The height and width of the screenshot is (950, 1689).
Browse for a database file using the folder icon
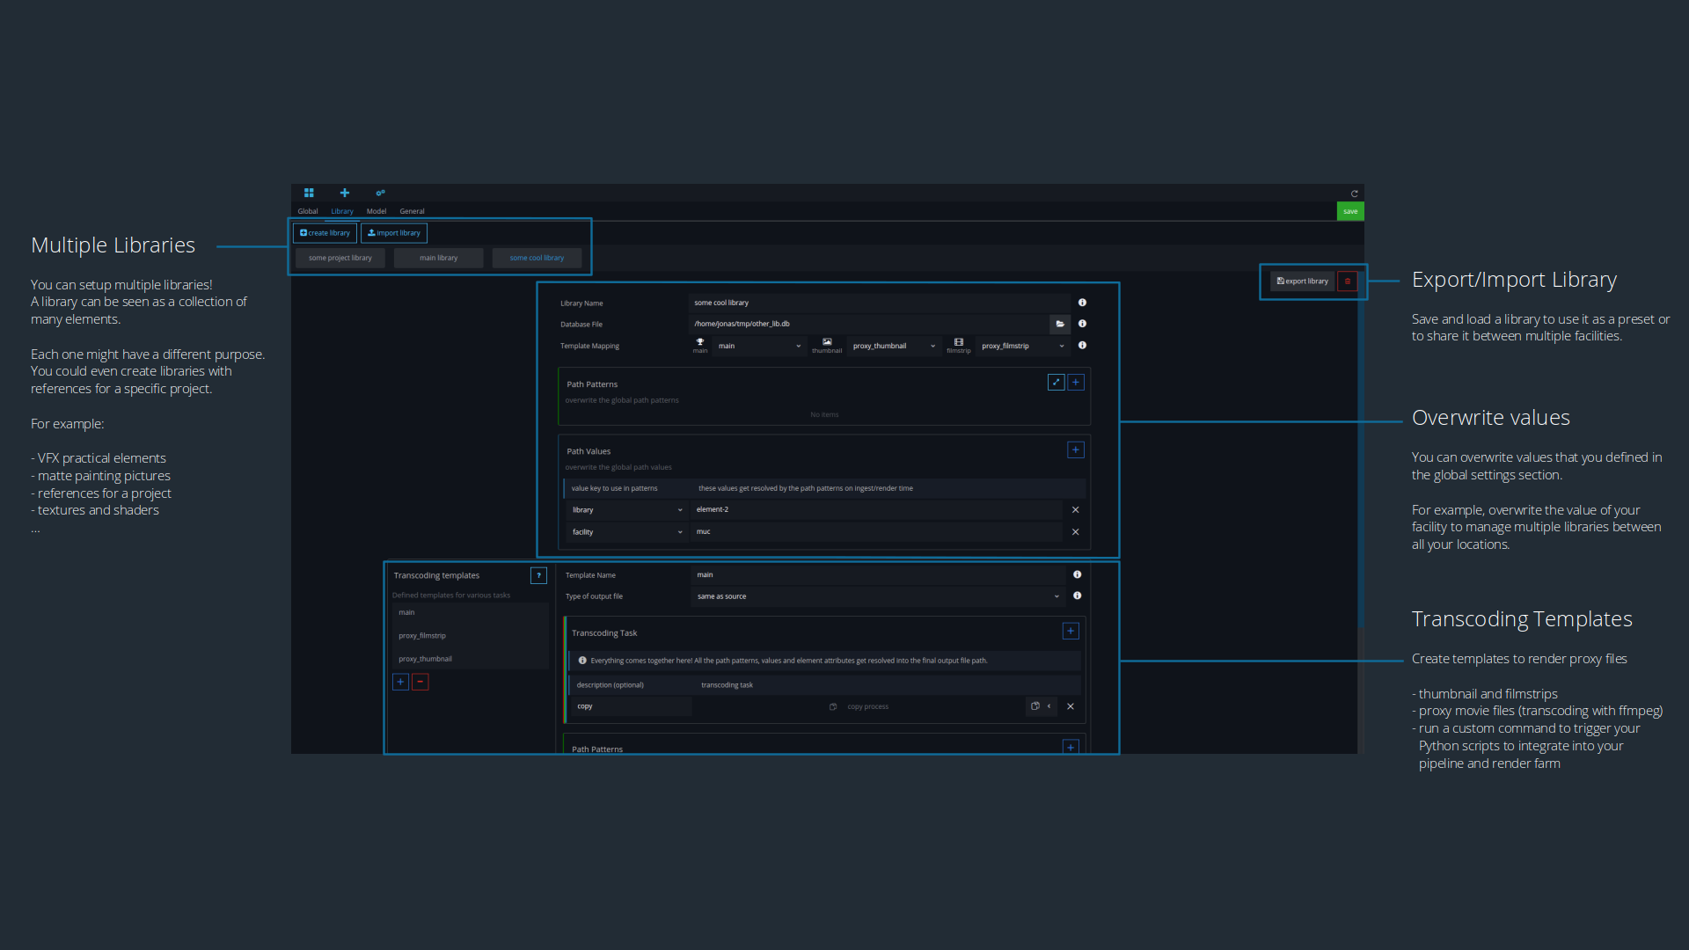1060,324
